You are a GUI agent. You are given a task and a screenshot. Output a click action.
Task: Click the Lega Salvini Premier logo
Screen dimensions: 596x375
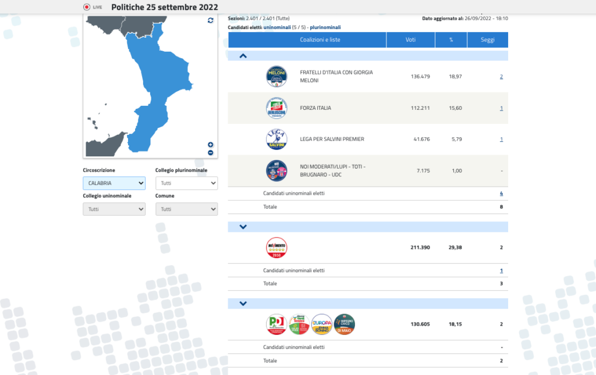[276, 139]
